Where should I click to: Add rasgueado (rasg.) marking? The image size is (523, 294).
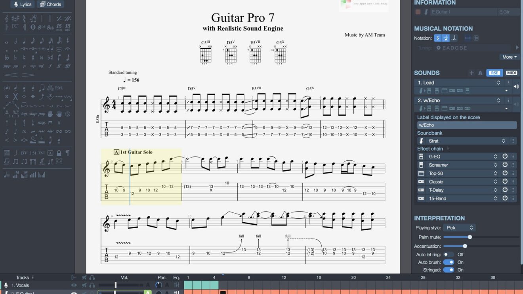tap(42, 123)
